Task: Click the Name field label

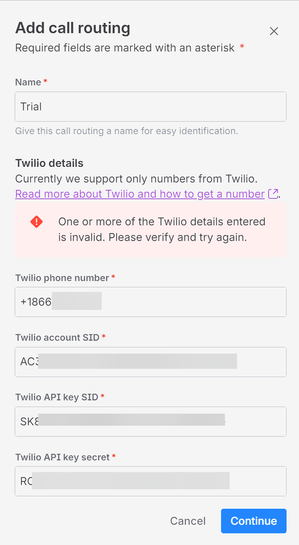Action: coord(28,82)
